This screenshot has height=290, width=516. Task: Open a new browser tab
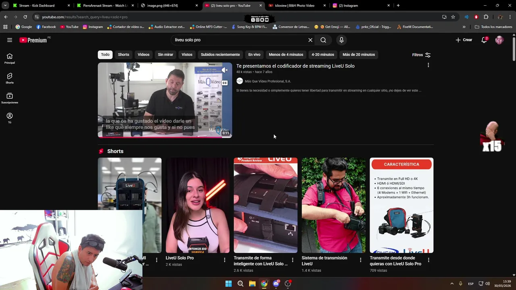point(398,6)
